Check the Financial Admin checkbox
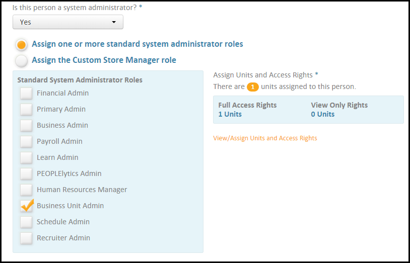The image size is (410, 263). 26,93
